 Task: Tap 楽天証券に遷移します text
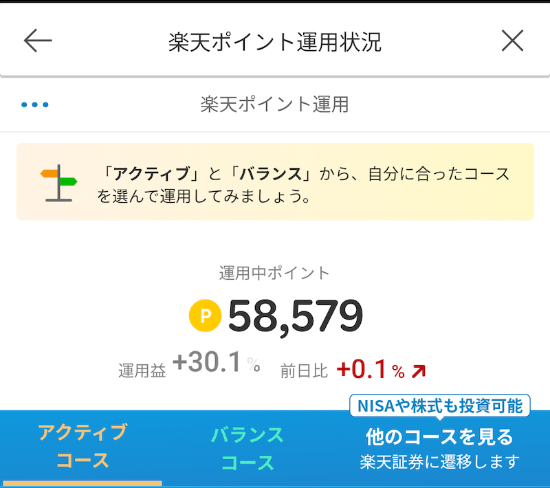(439, 462)
